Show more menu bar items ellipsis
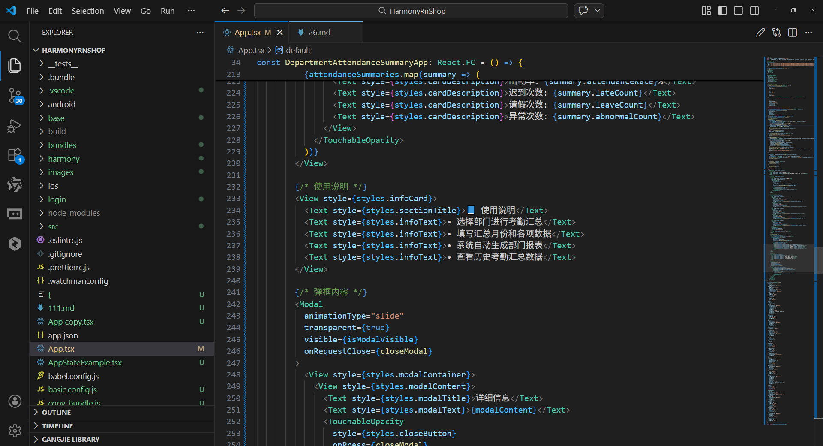 click(x=191, y=11)
